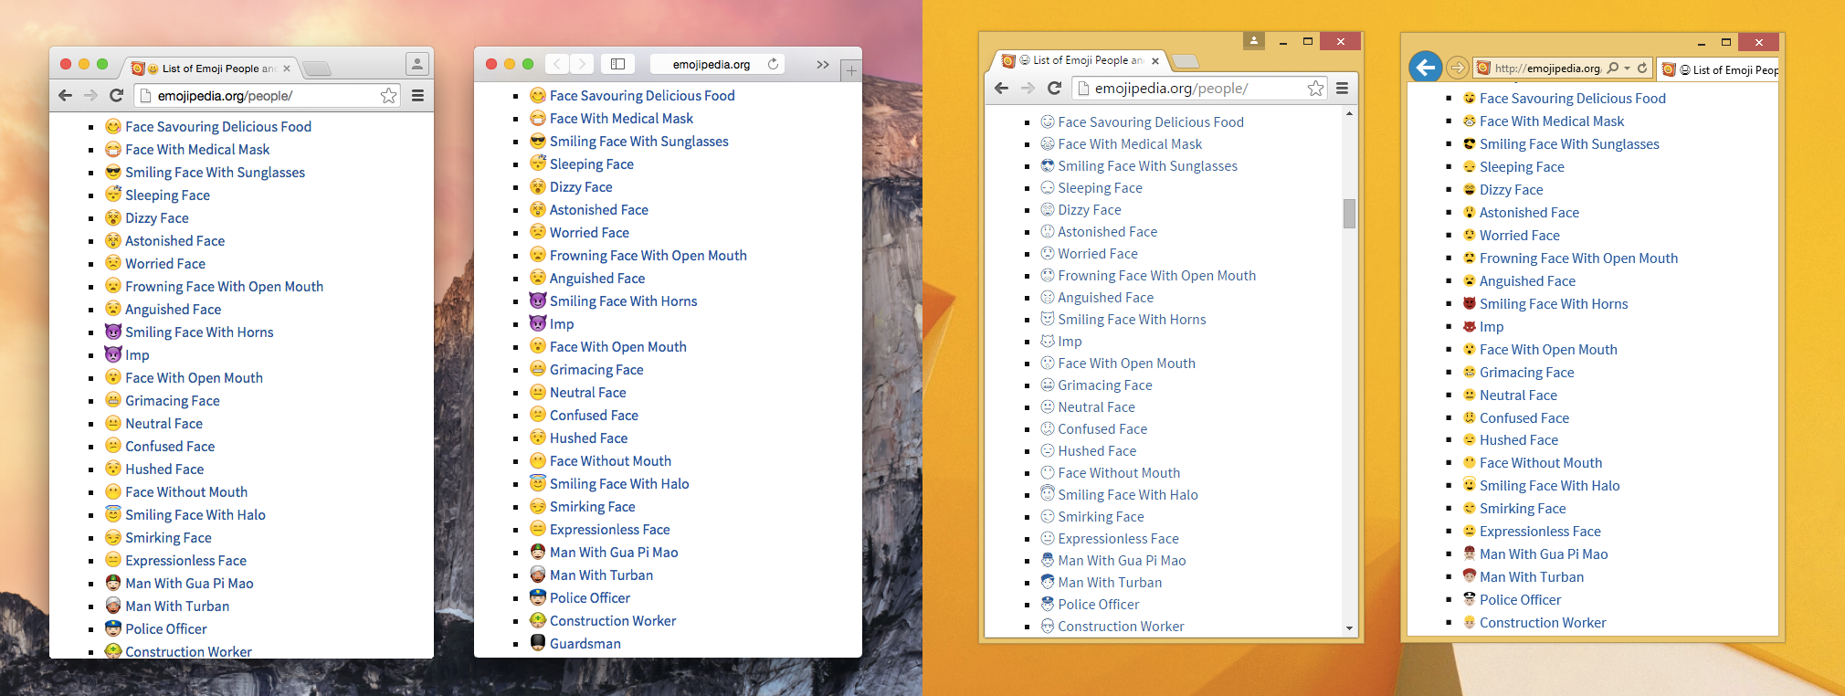Open Sleeping Face link in Safari
The width and height of the screenshot is (1845, 696).
click(x=592, y=164)
